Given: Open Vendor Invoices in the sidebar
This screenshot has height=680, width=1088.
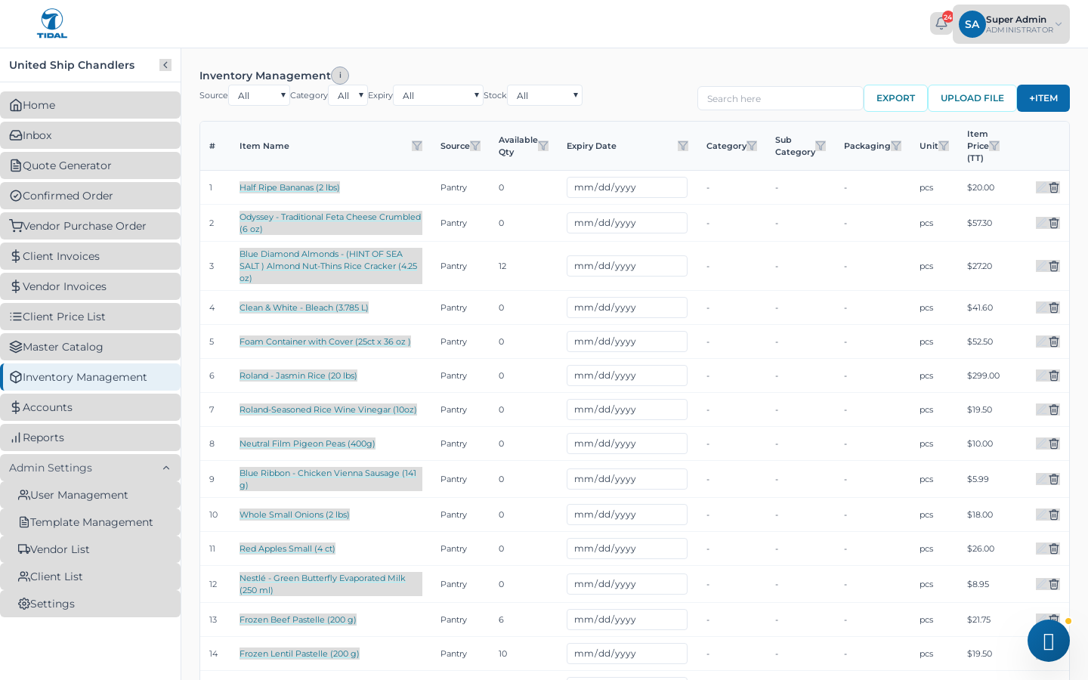Looking at the screenshot, I should tap(90, 286).
